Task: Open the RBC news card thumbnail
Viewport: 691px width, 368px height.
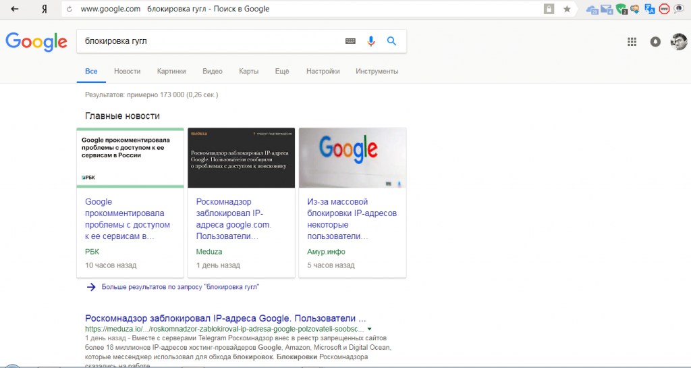Action: click(x=130, y=158)
